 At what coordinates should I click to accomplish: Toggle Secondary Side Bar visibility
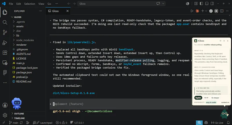point(212,3)
